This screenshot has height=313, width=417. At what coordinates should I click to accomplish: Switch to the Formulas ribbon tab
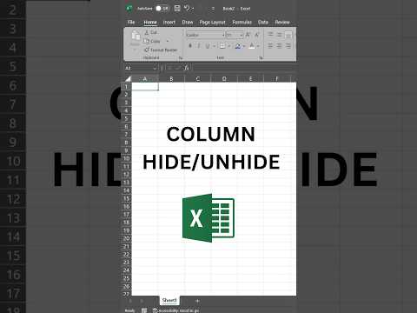(x=242, y=22)
